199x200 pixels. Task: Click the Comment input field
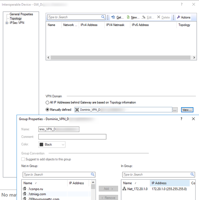coord(72,137)
